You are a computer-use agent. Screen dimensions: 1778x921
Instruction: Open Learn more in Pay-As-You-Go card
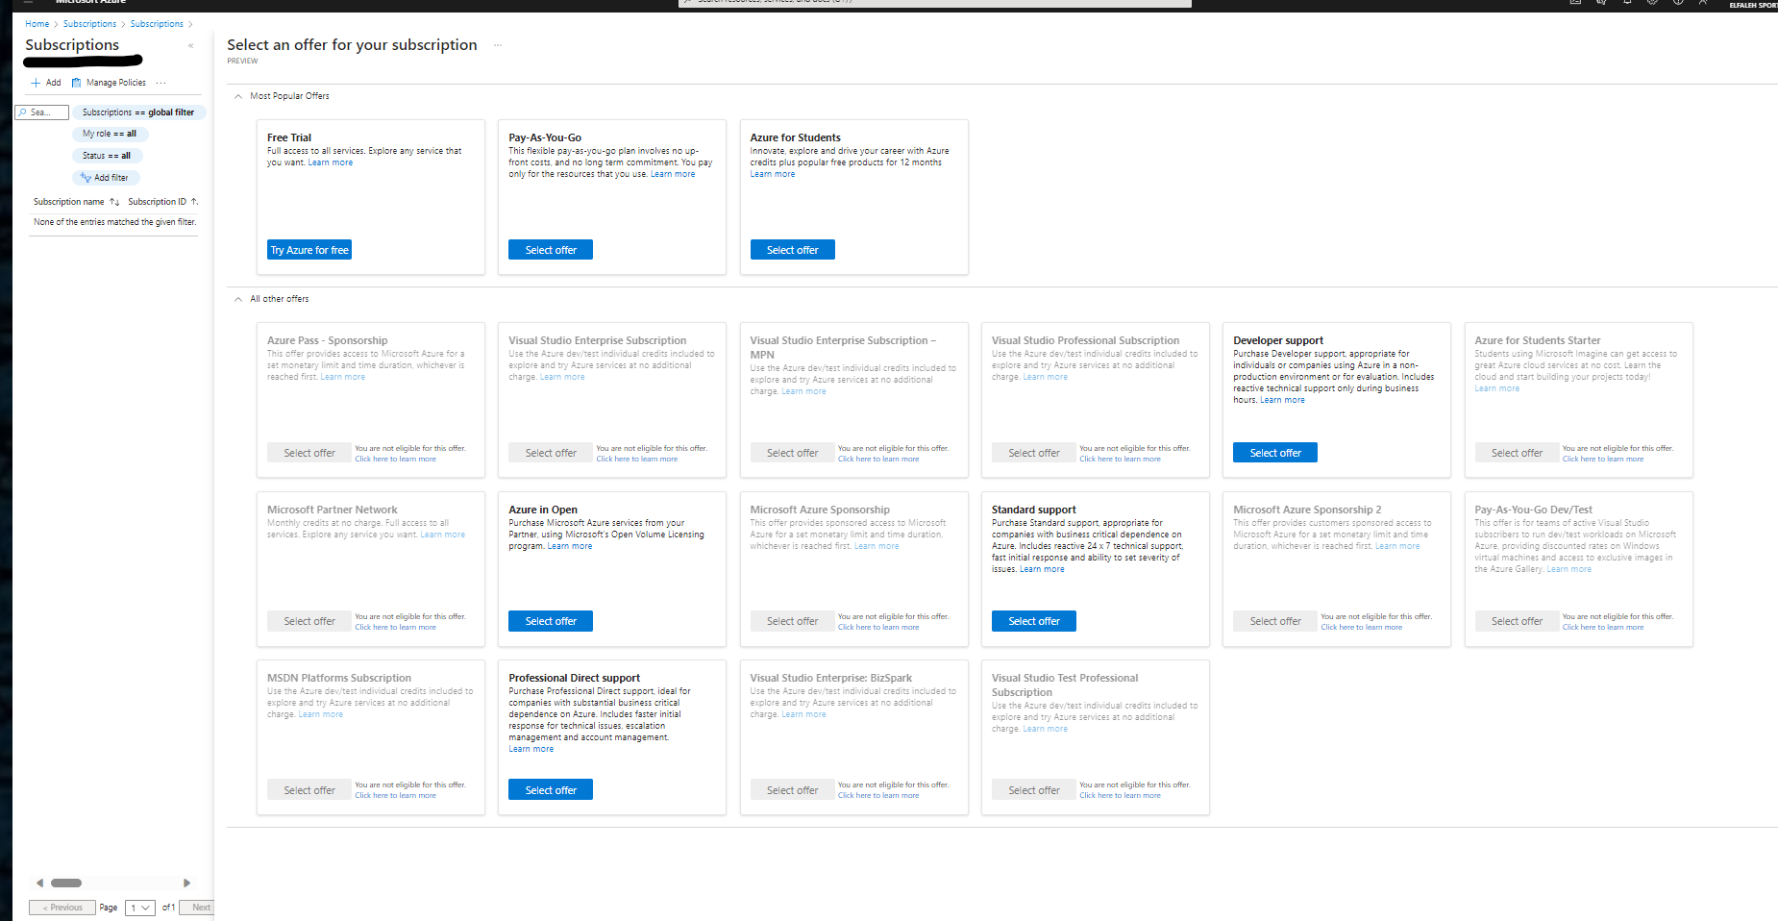(x=673, y=174)
